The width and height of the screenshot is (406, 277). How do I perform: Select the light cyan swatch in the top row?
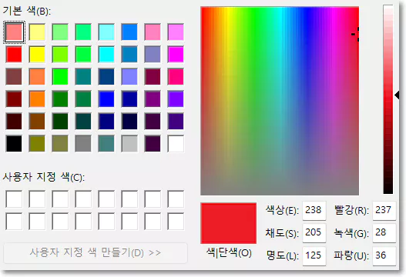coord(106,32)
